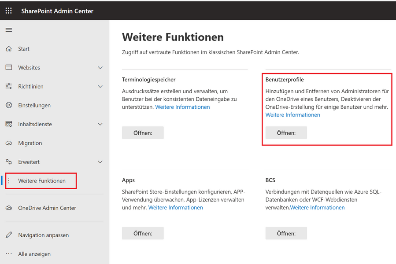Click the Navigation anpassen pencil icon
Image resolution: width=396 pixels, height=264 pixels.
9,235
